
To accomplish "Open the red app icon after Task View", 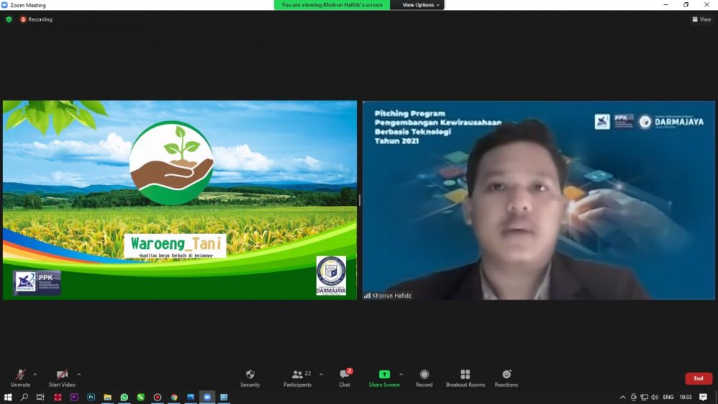I will pyautogui.click(x=57, y=397).
